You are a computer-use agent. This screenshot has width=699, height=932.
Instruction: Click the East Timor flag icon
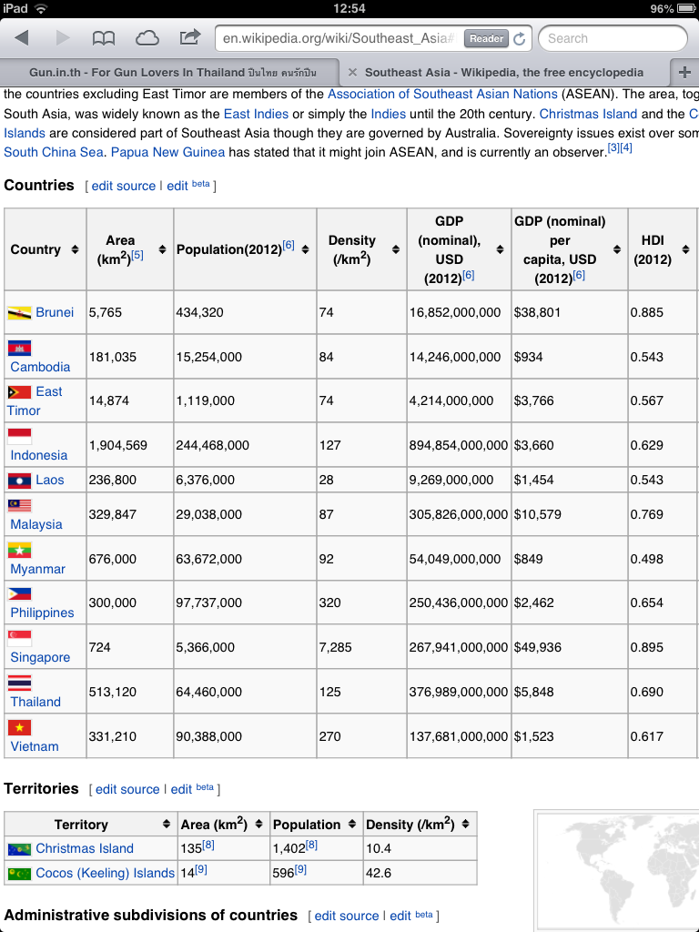coord(19,392)
